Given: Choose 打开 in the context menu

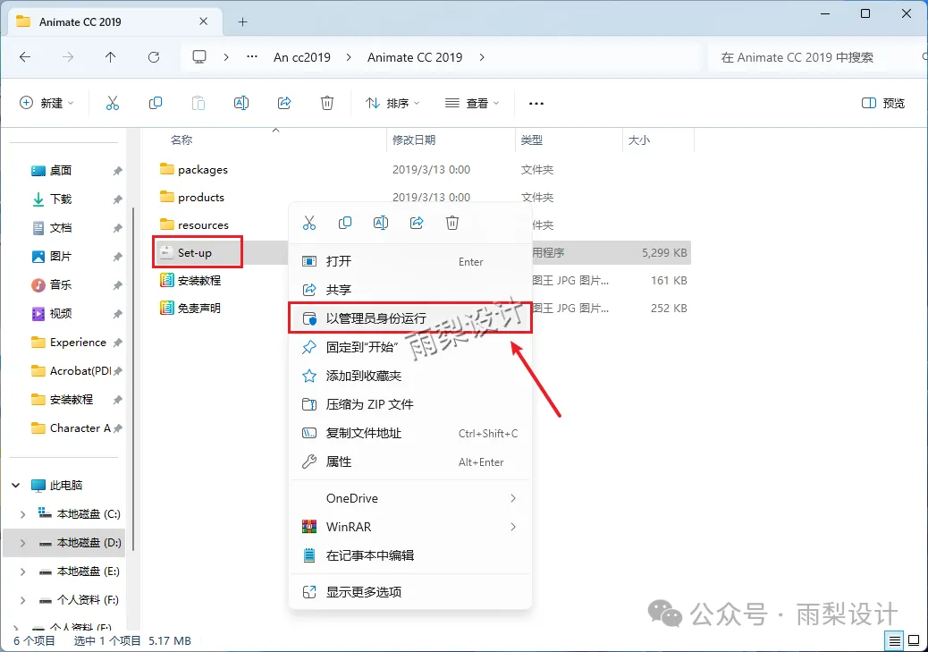Looking at the screenshot, I should (x=410, y=261).
